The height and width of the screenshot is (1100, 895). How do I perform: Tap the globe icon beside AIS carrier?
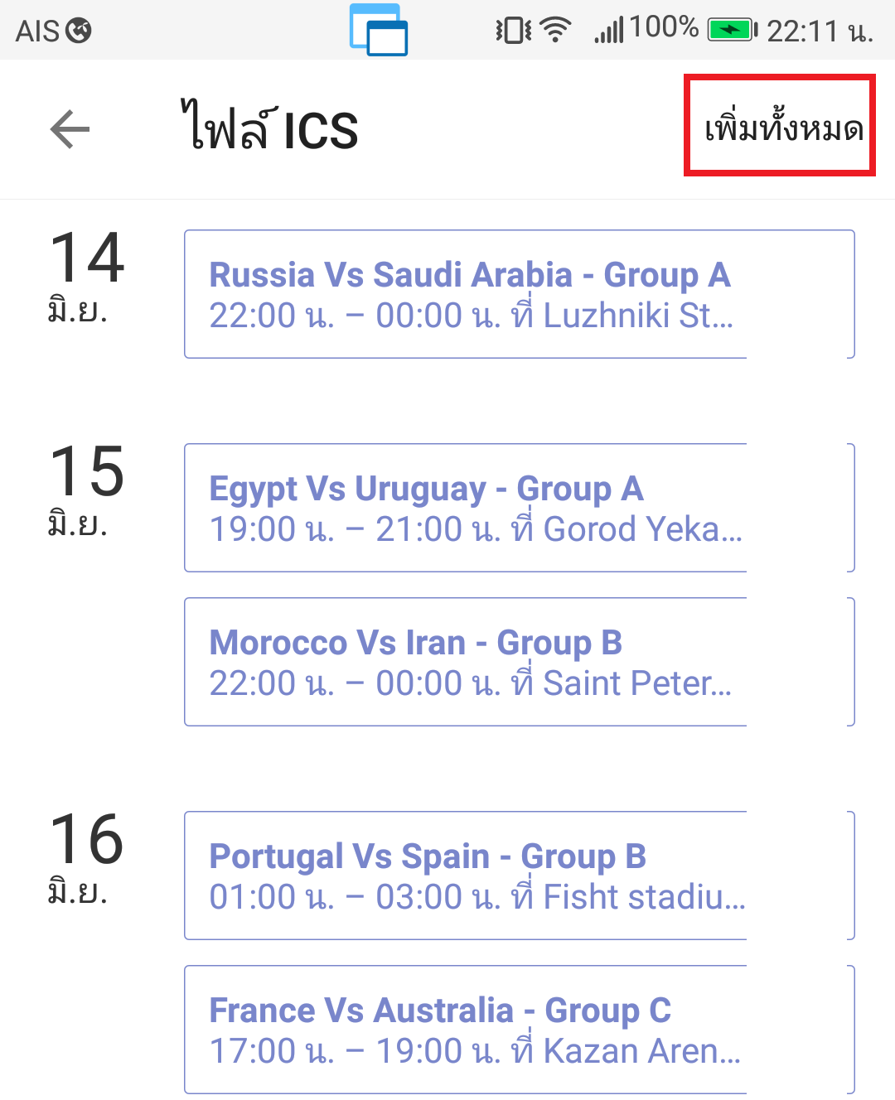click(79, 31)
